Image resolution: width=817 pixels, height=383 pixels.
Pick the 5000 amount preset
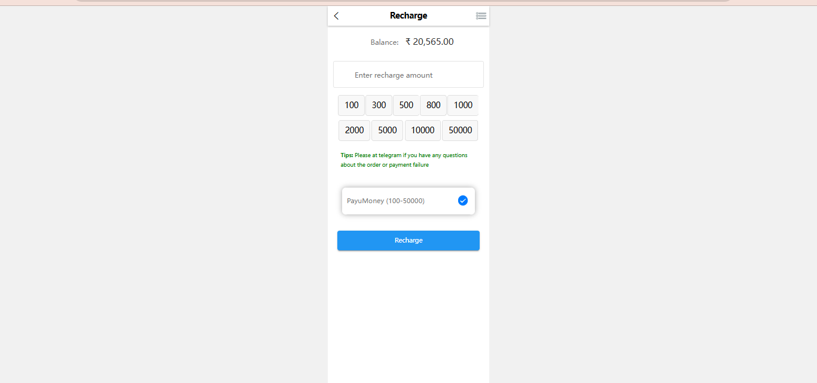[x=387, y=130]
